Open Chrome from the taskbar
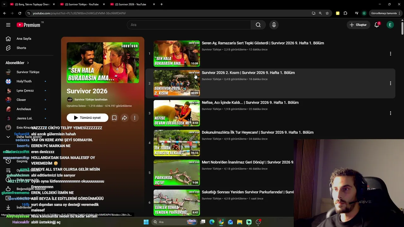Viewport: 404px width, 227px height. (x=221, y=222)
